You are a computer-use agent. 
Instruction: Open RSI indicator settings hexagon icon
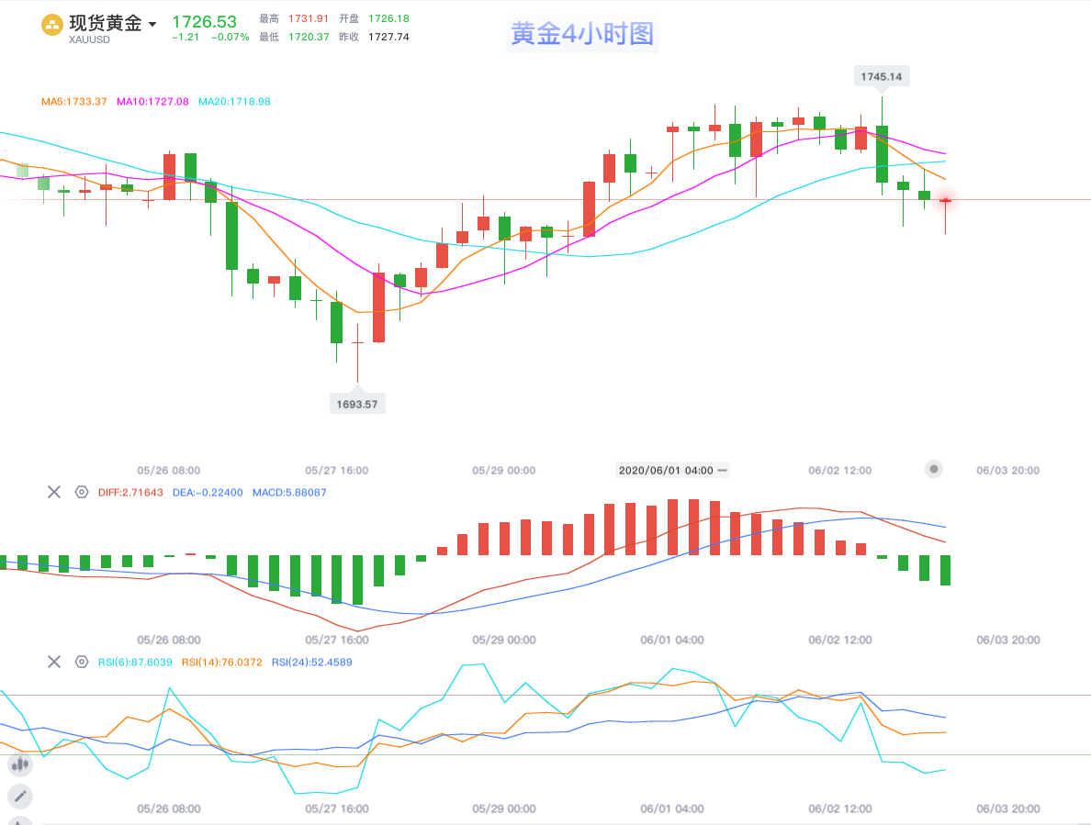coord(81,662)
